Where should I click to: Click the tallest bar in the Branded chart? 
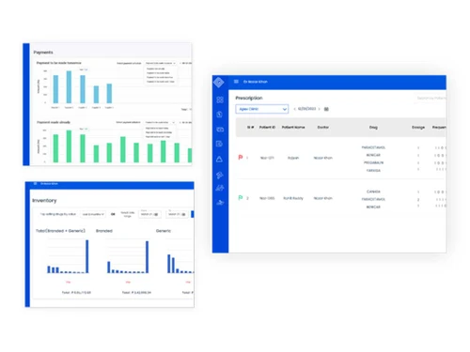[x=147, y=257]
